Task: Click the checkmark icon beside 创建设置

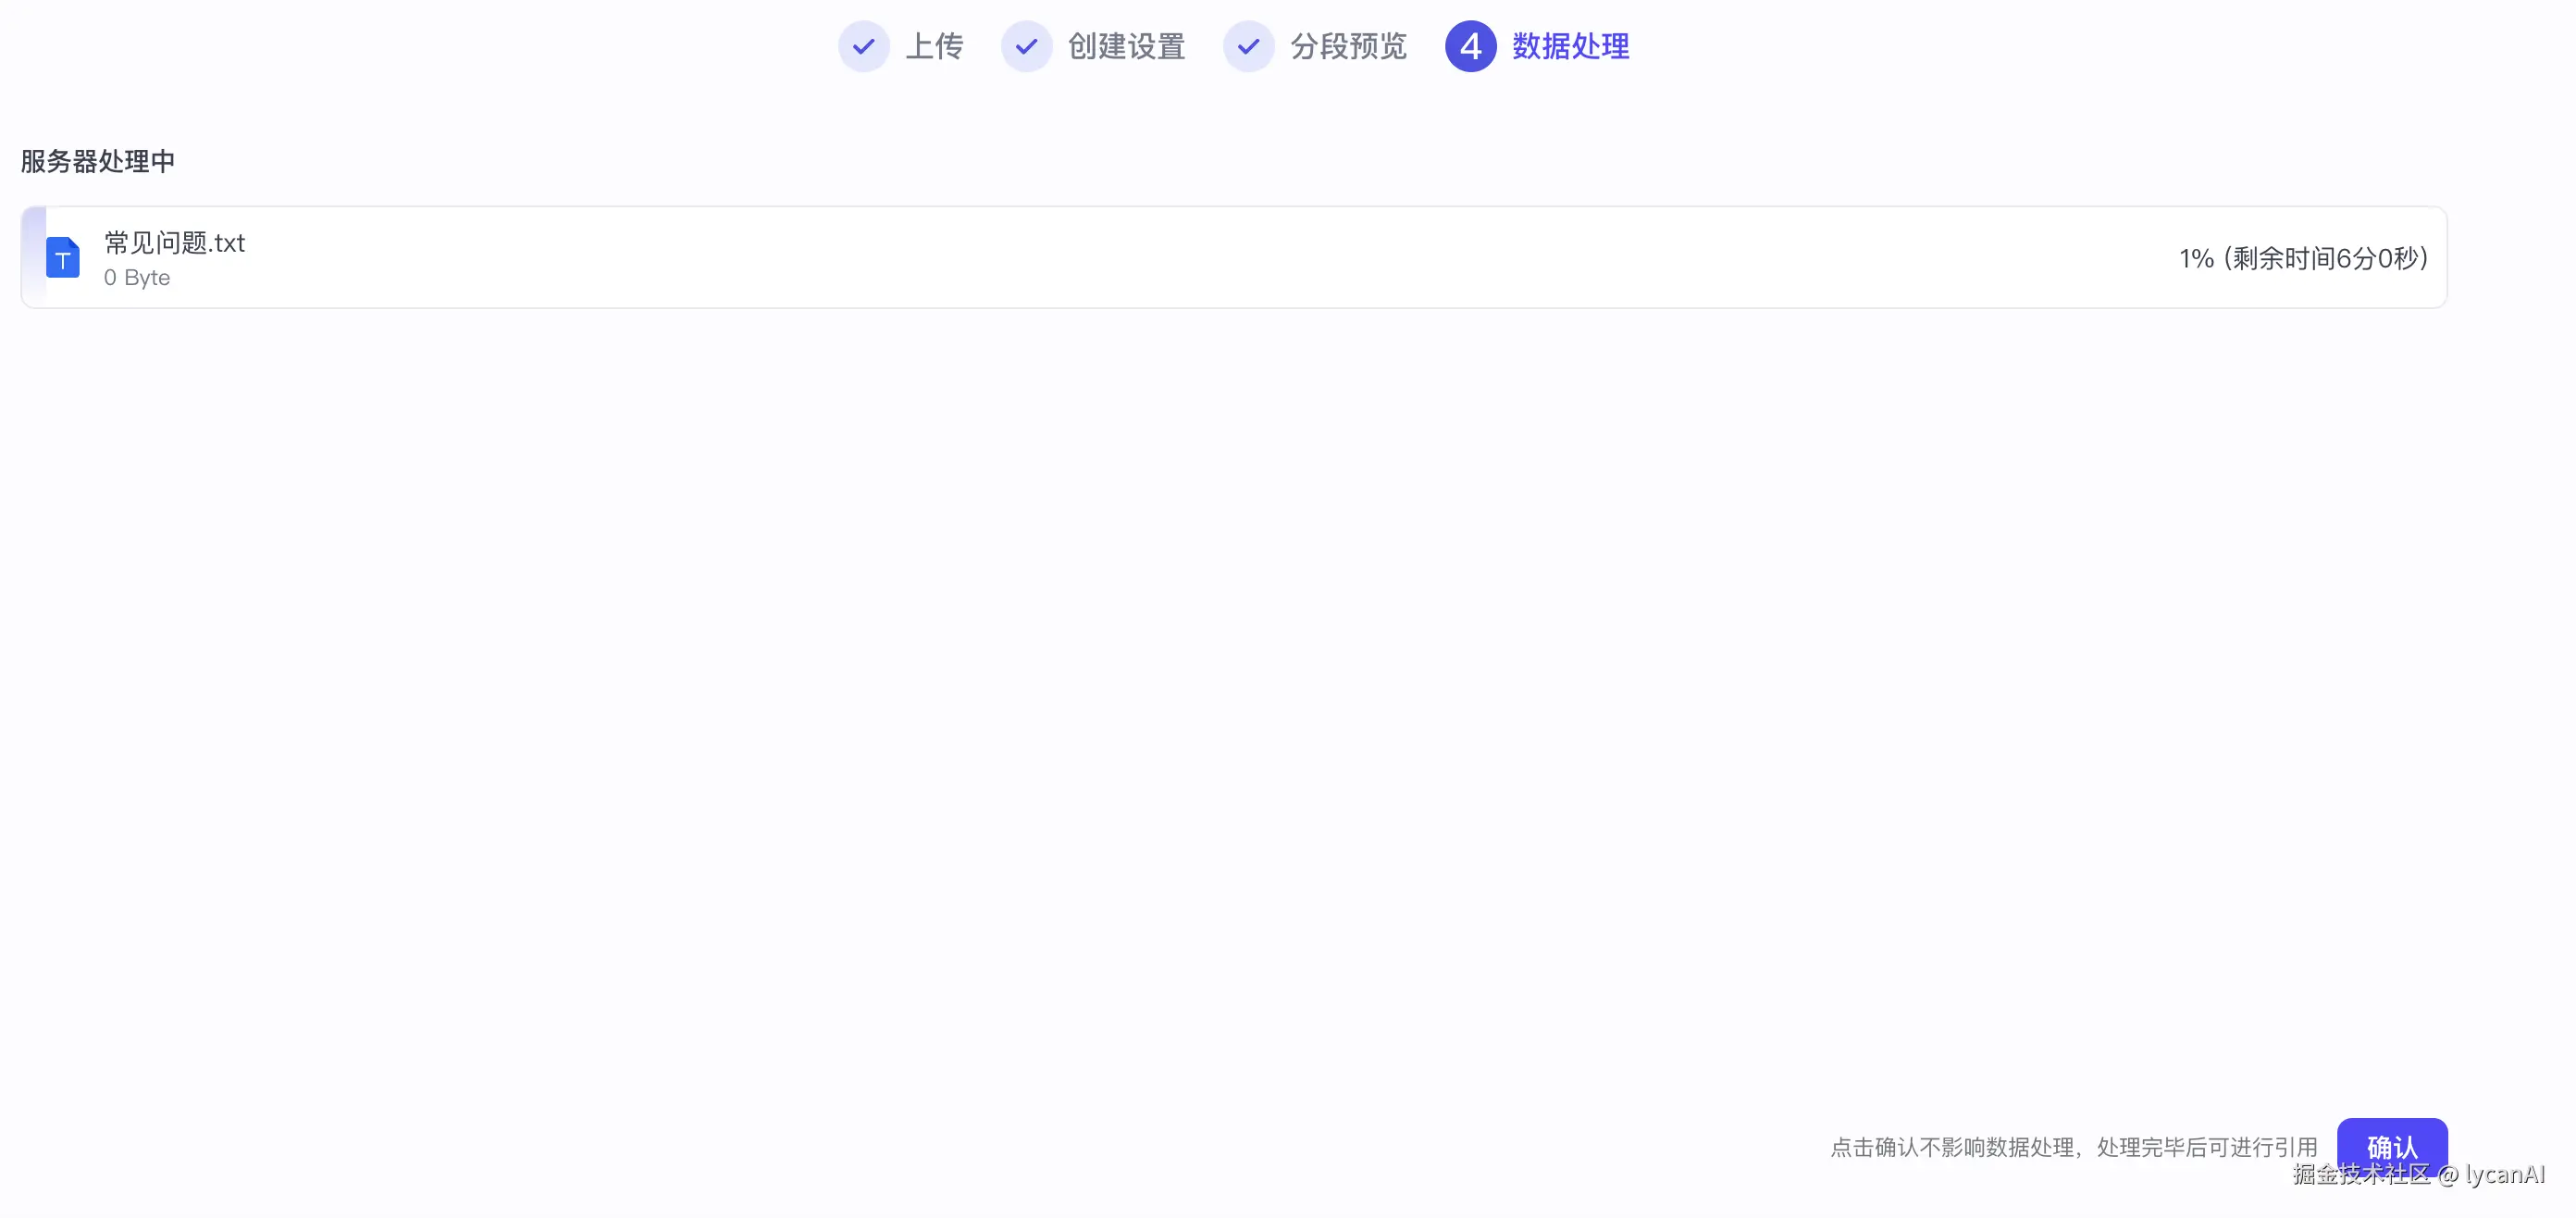Action: pyautogui.click(x=1026, y=46)
